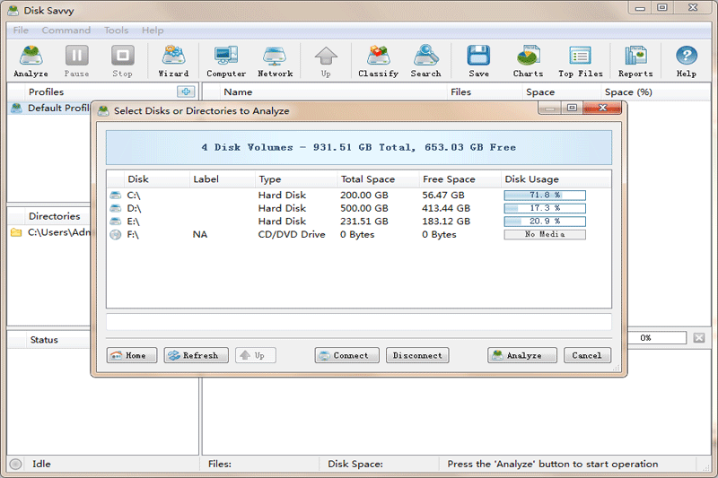Click the Computer toolbar icon

click(x=226, y=61)
